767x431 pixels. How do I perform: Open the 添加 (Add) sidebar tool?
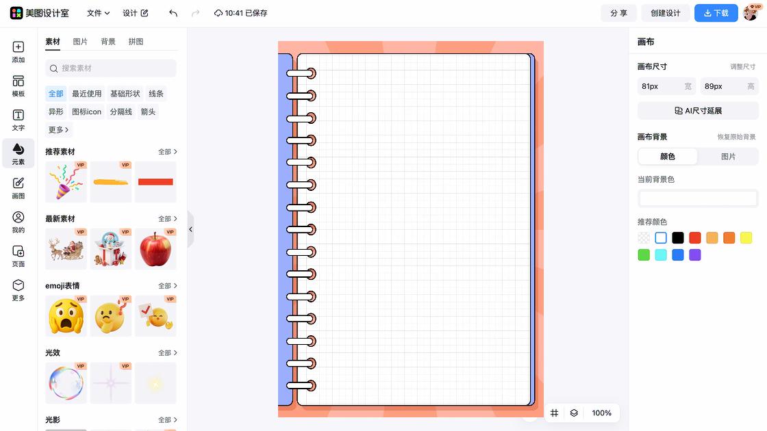click(x=18, y=52)
